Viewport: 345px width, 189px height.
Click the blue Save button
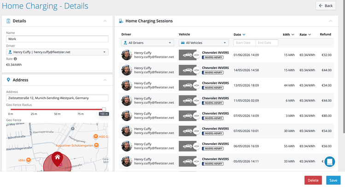coord(333,180)
